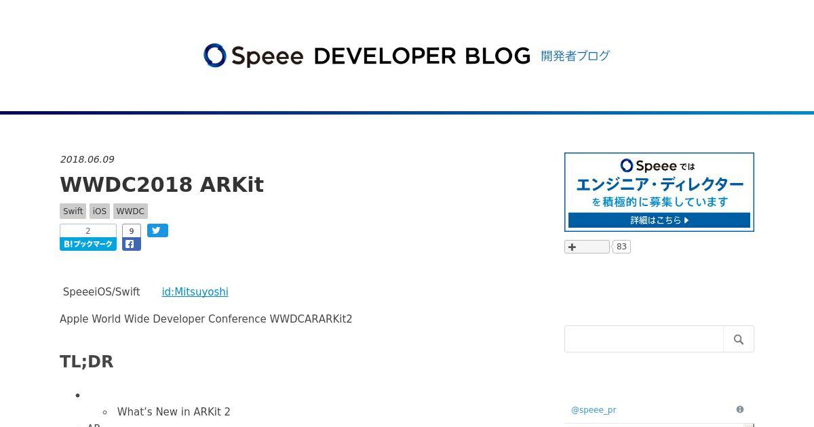
Task: Click the plus subscribe reader button
Action: [x=587, y=247]
